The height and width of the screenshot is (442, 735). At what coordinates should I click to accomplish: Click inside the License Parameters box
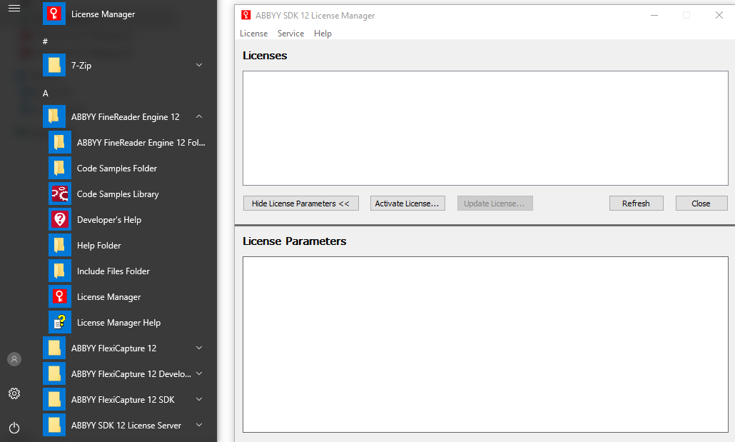(x=485, y=344)
